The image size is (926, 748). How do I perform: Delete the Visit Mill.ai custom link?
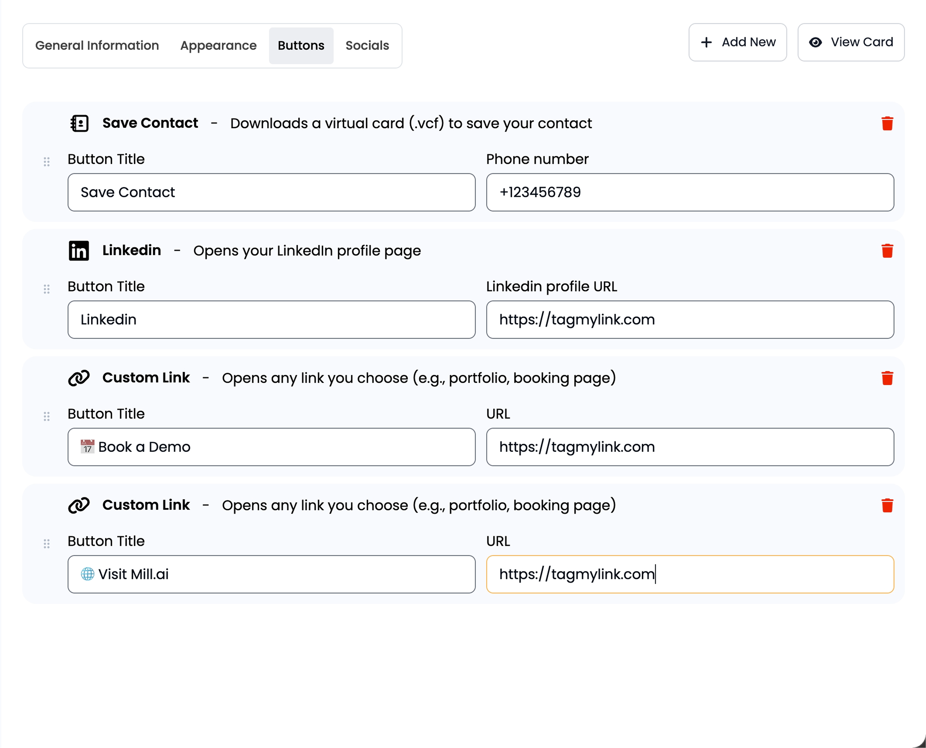coord(887,505)
